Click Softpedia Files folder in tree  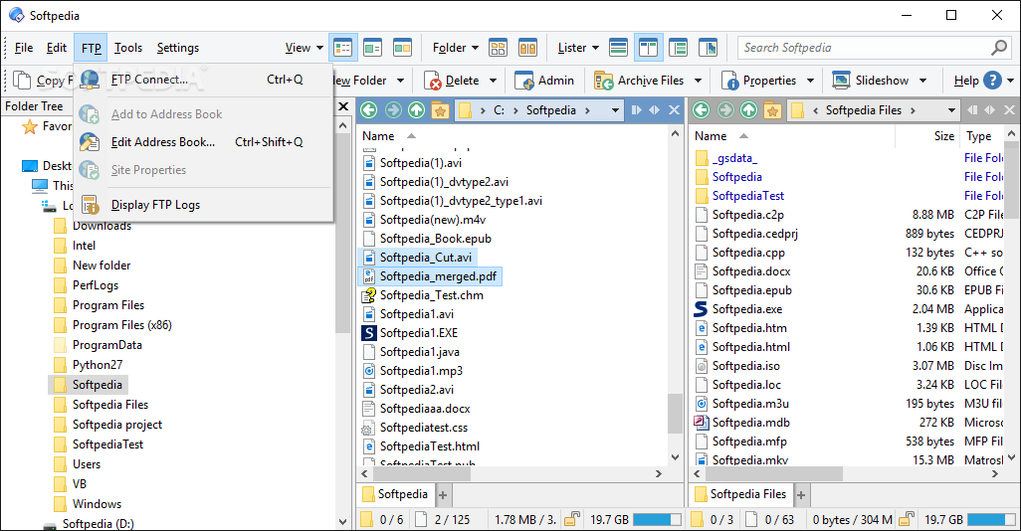click(x=110, y=405)
